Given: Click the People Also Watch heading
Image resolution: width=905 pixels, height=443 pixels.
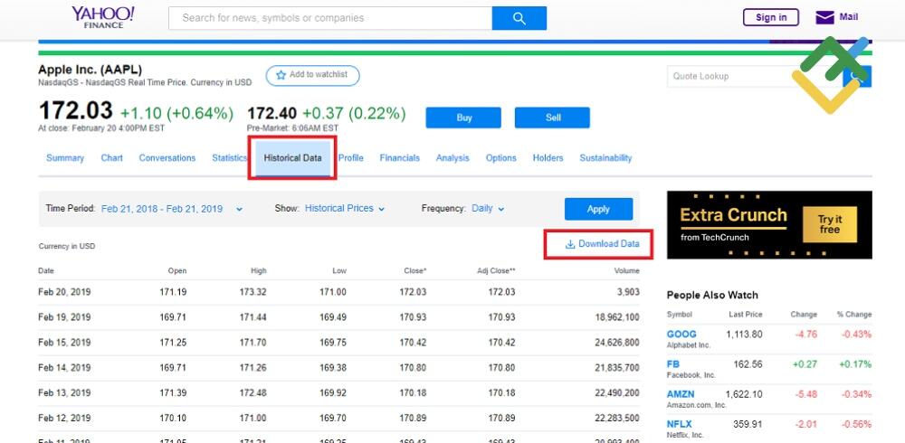Looking at the screenshot, I should (712, 296).
